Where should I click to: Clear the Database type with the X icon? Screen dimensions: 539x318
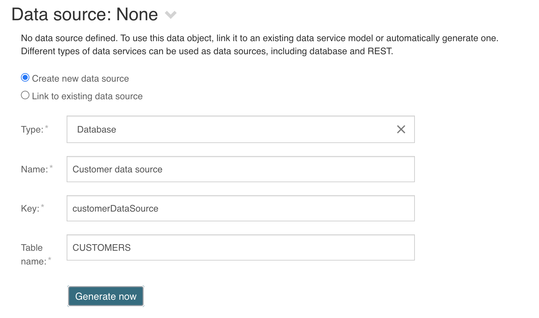pyautogui.click(x=401, y=129)
